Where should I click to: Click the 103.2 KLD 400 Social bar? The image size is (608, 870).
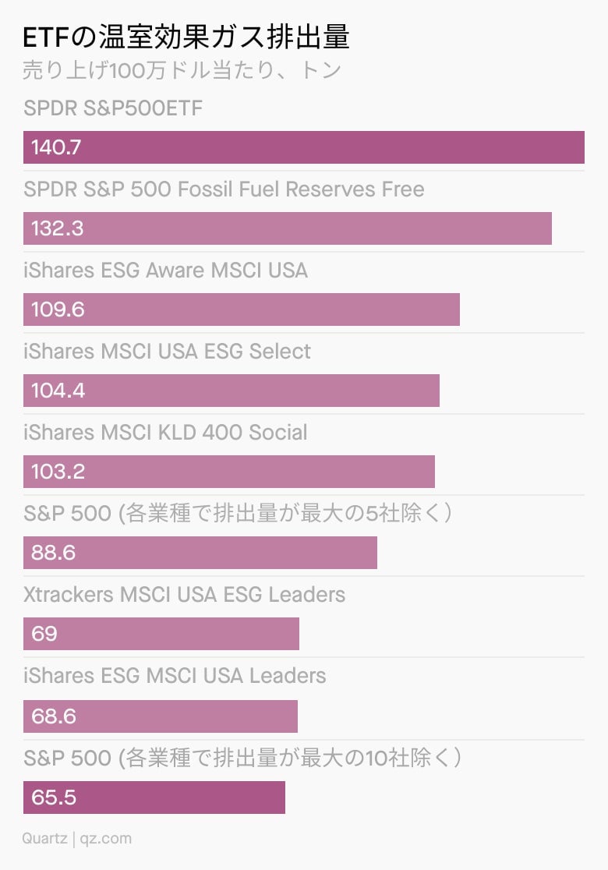pos(229,471)
